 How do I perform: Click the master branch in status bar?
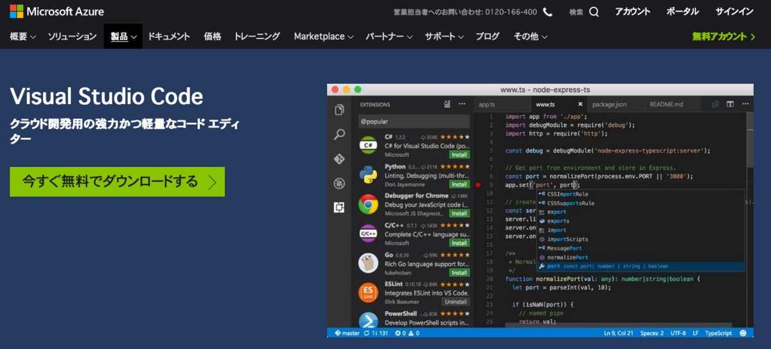pyautogui.click(x=346, y=333)
